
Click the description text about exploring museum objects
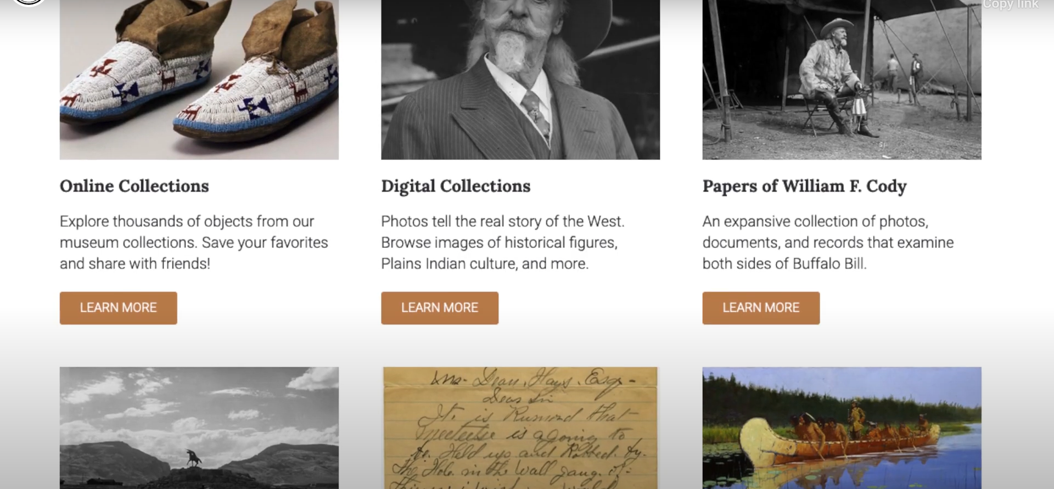click(x=194, y=243)
